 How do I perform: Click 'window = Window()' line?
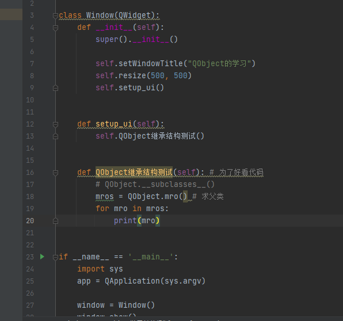point(116,305)
